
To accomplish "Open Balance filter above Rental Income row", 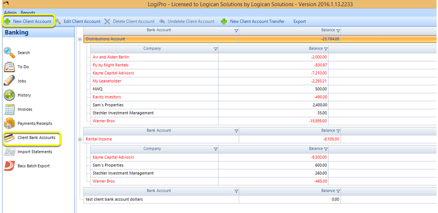I will 338,131.
